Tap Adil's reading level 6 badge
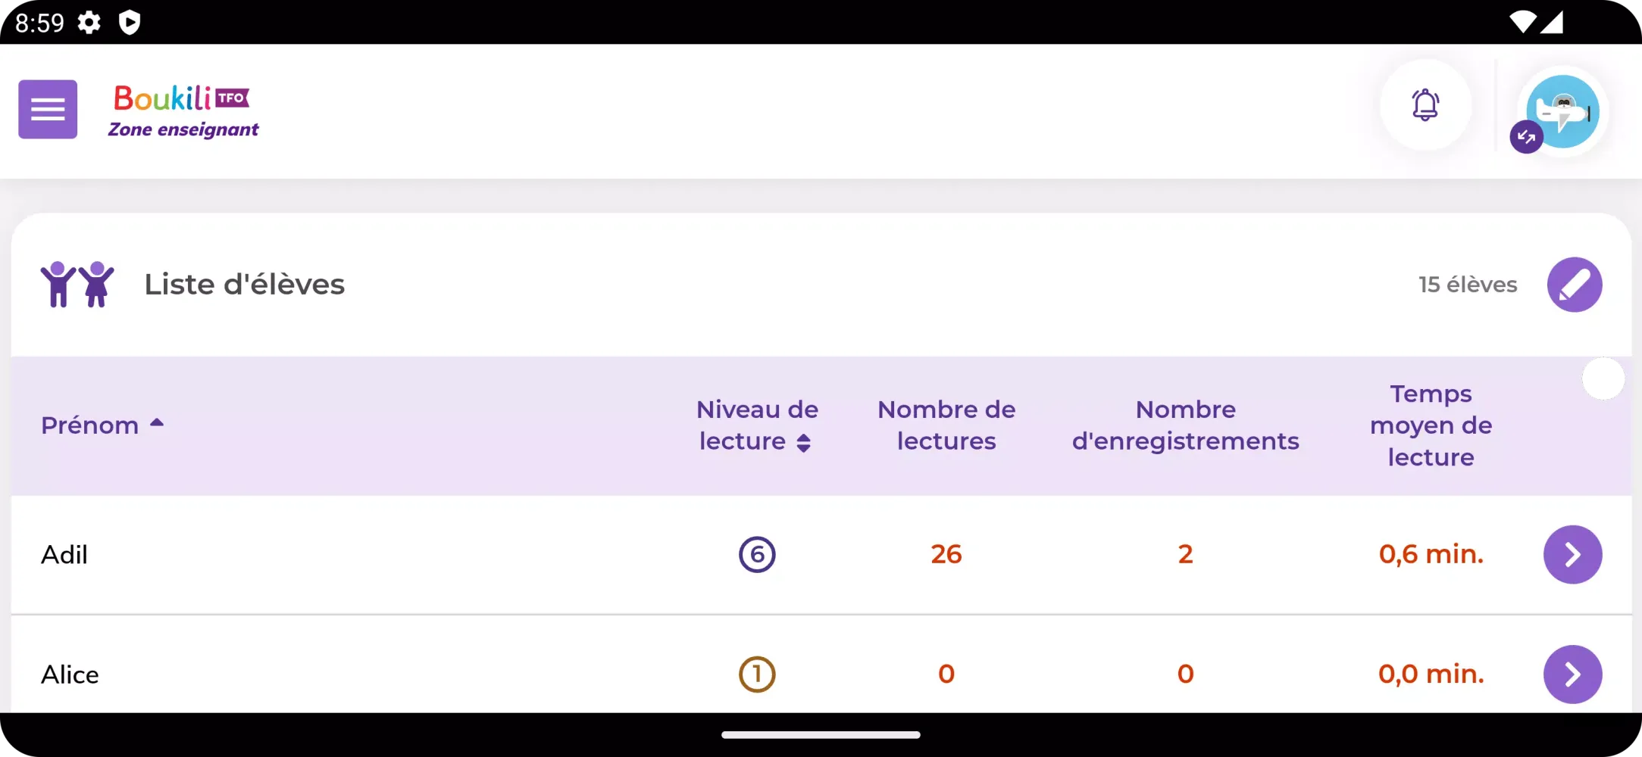The height and width of the screenshot is (757, 1642). click(757, 555)
